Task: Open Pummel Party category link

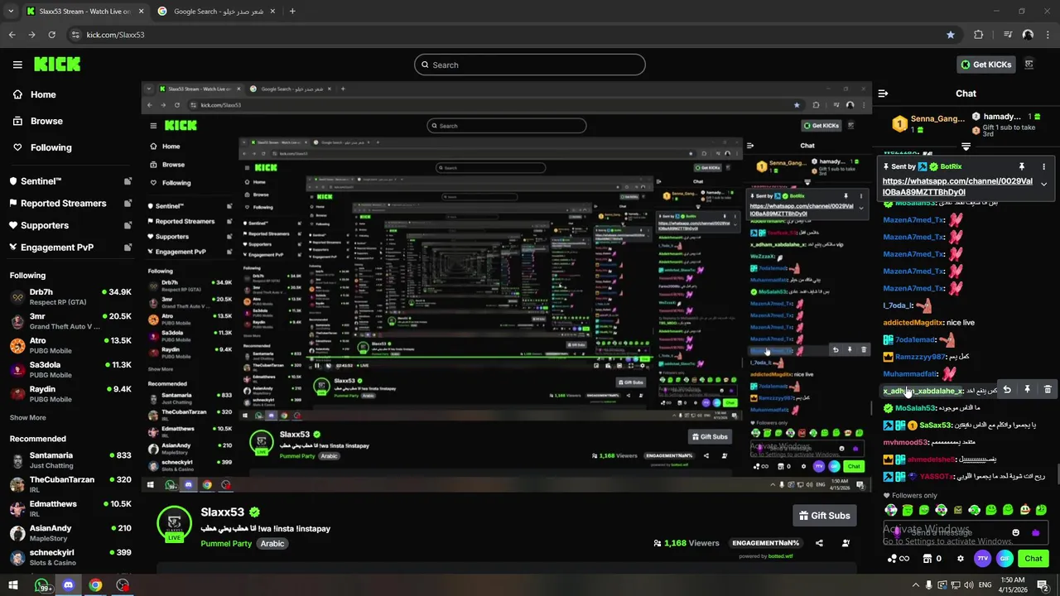Action: [x=226, y=544]
